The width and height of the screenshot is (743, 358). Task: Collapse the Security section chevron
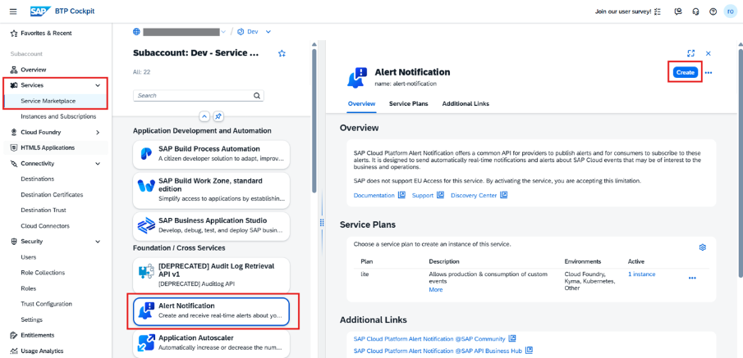[98, 242]
